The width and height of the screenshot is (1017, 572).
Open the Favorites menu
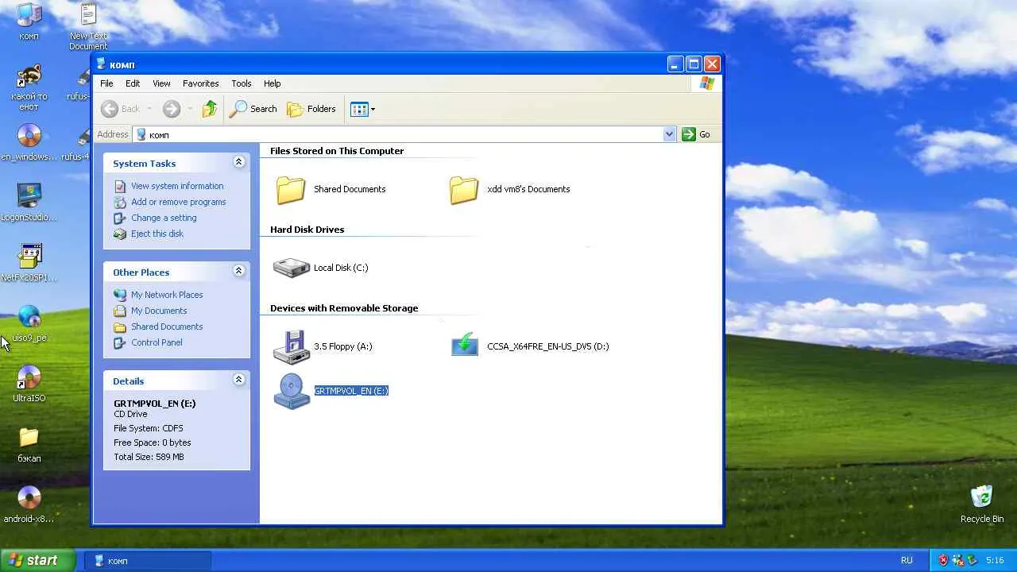200,83
